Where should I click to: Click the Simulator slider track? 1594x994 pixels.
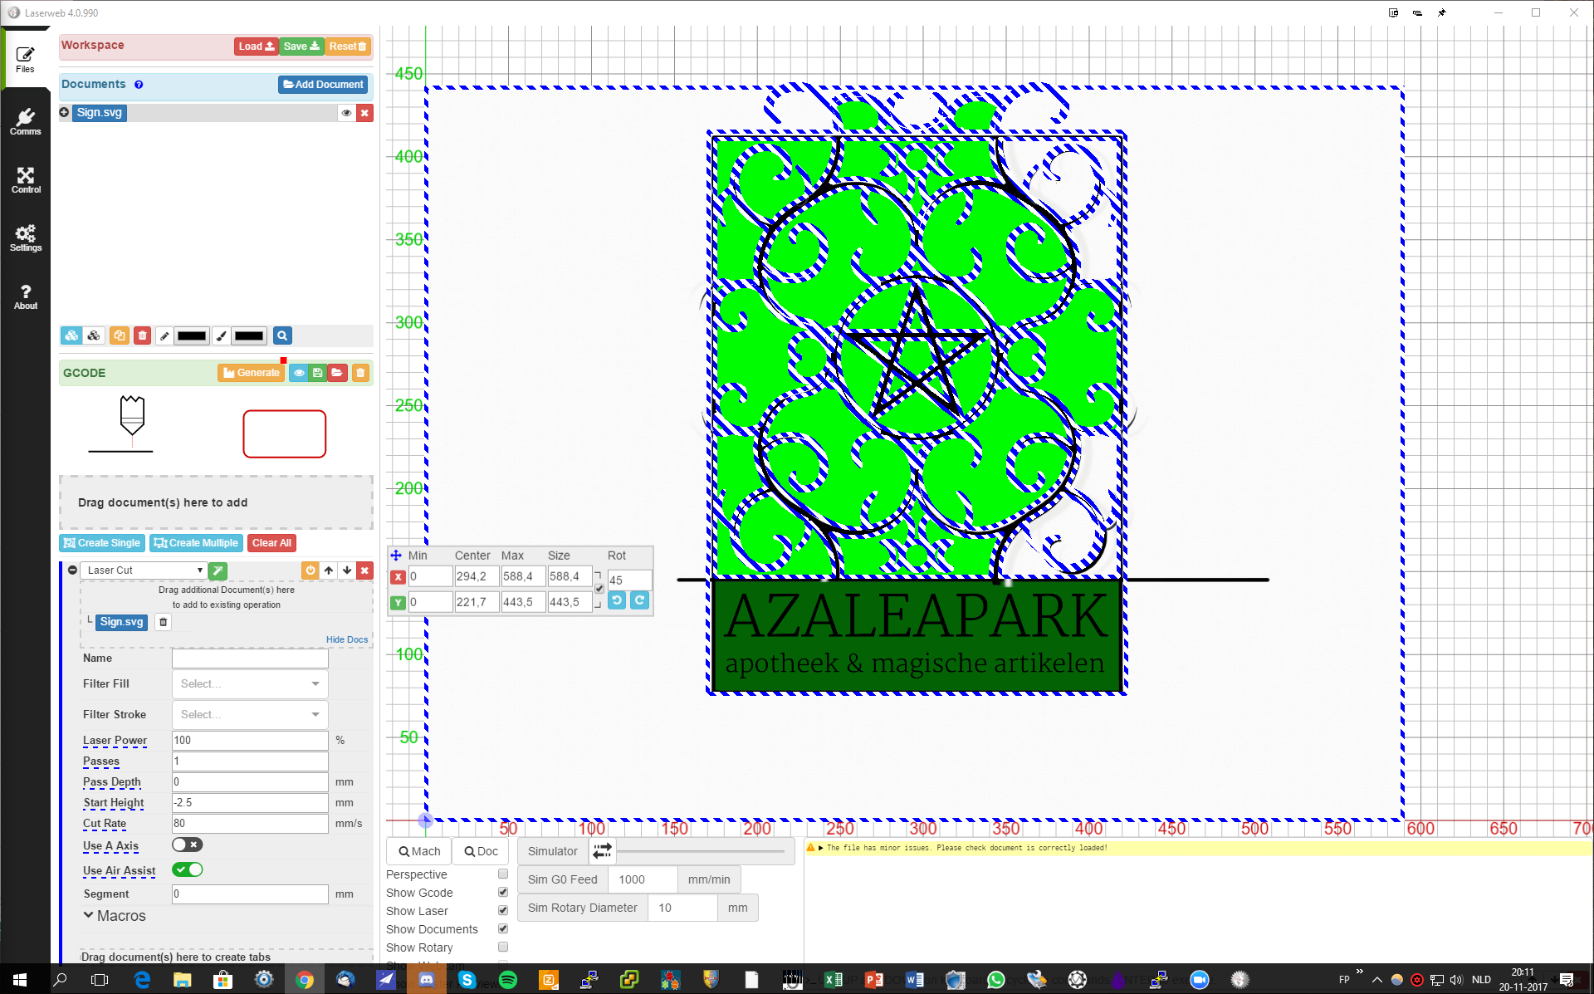pyautogui.click(x=702, y=851)
